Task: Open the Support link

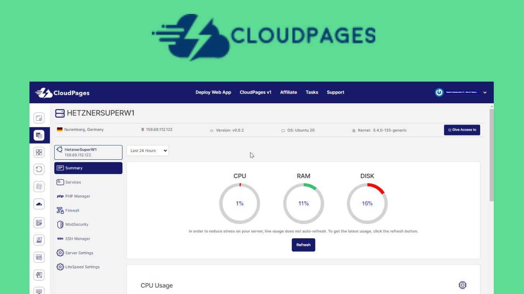Action: pyautogui.click(x=336, y=92)
